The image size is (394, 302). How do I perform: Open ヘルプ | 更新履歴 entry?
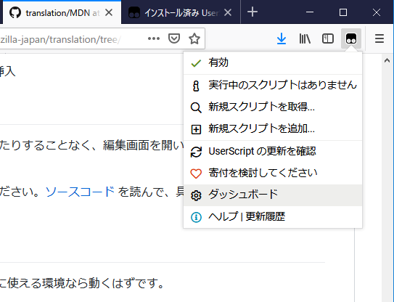coord(273,217)
